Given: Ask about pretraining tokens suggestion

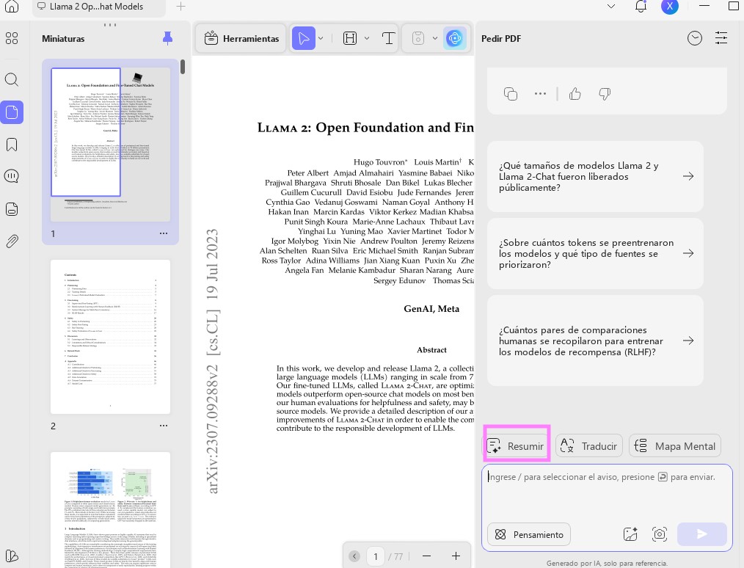Looking at the screenshot, I should point(595,253).
